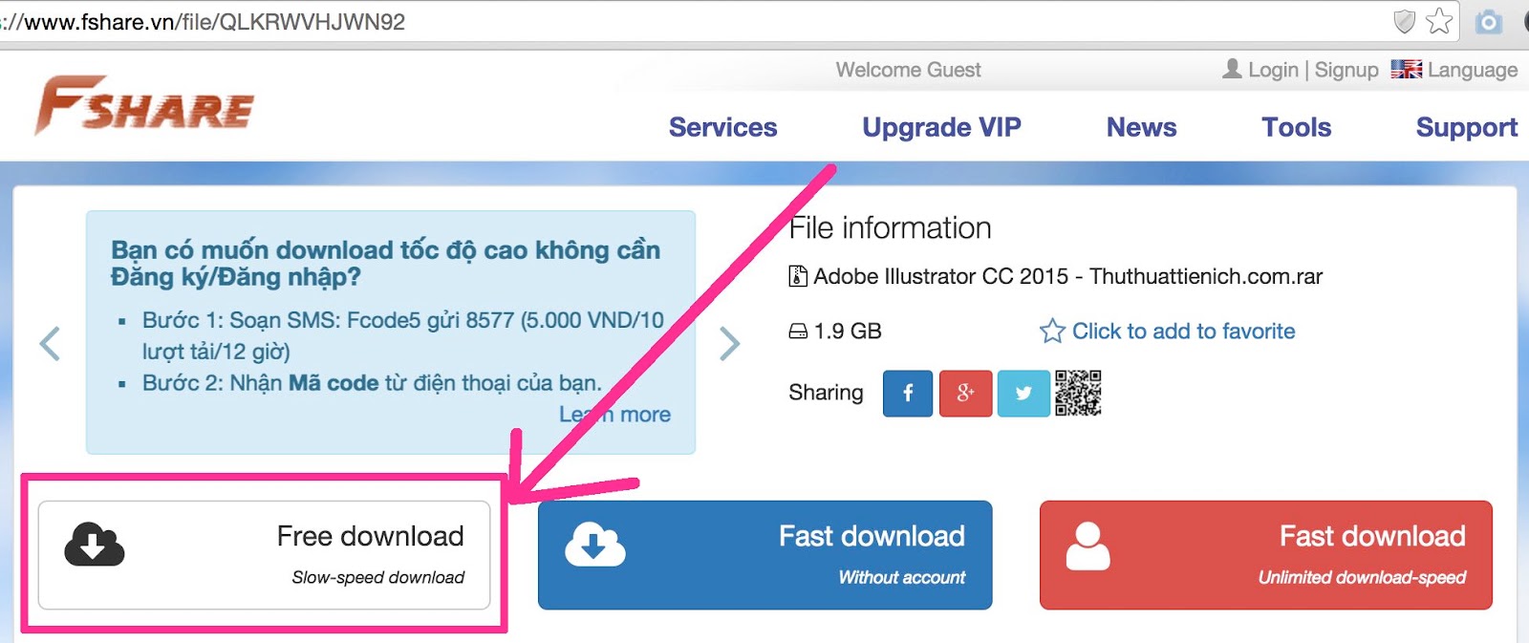Image resolution: width=1529 pixels, height=643 pixels.
Task: Click the Login link
Action: [1273, 70]
